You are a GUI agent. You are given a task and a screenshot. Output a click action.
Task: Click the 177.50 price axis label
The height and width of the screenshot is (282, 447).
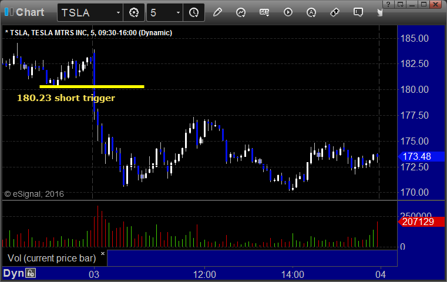415,116
